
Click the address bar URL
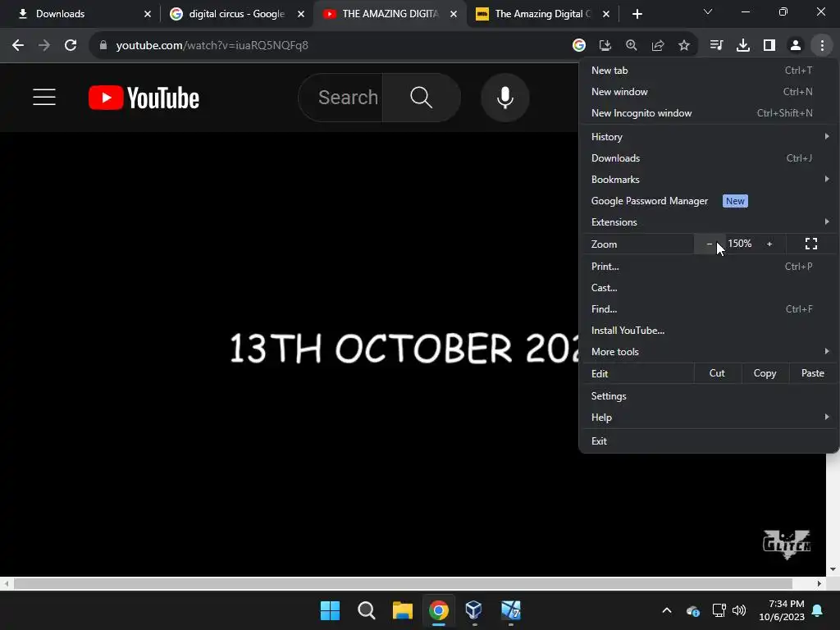point(212,46)
